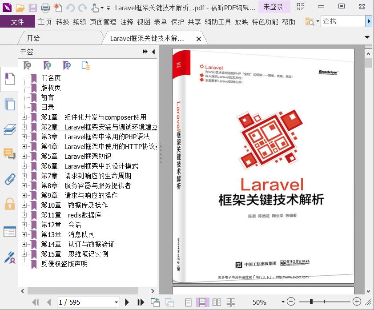Click the page icon in bookmark toolbar
This screenshot has height=310, width=374.
[x=86, y=65]
